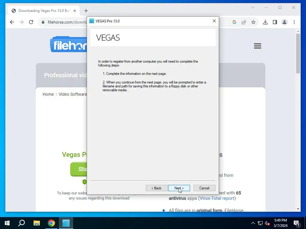Click the filehorse logo

[68, 45]
